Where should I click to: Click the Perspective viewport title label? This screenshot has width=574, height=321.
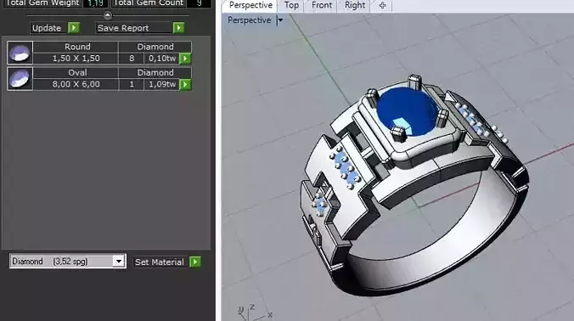tap(250, 20)
